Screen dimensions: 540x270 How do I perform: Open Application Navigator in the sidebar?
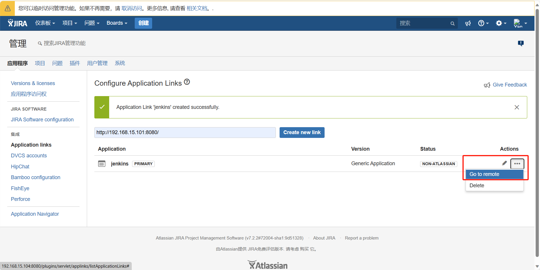click(35, 214)
